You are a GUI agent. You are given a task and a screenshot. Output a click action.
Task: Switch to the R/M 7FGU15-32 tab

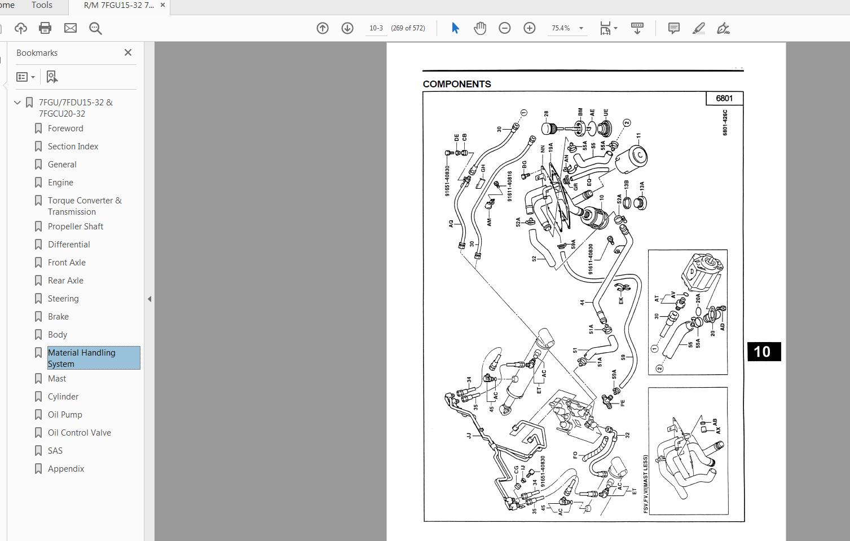pyautogui.click(x=118, y=5)
